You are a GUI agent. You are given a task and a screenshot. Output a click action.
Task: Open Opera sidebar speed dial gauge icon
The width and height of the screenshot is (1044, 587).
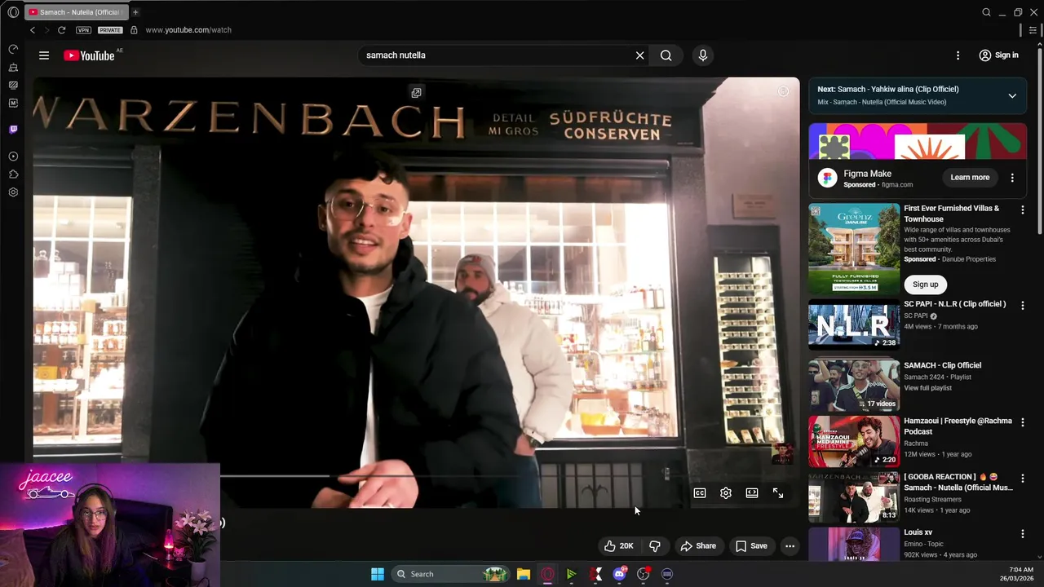coord(13,49)
